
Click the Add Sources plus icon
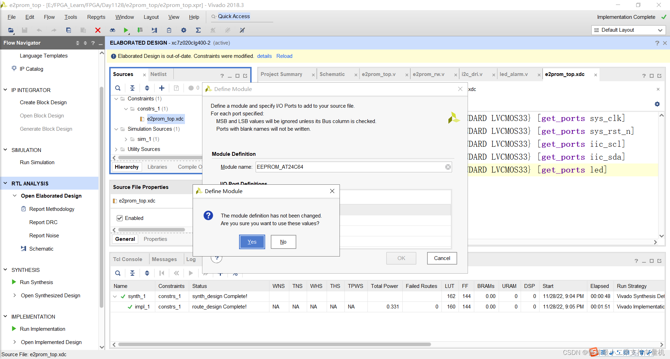tap(162, 88)
